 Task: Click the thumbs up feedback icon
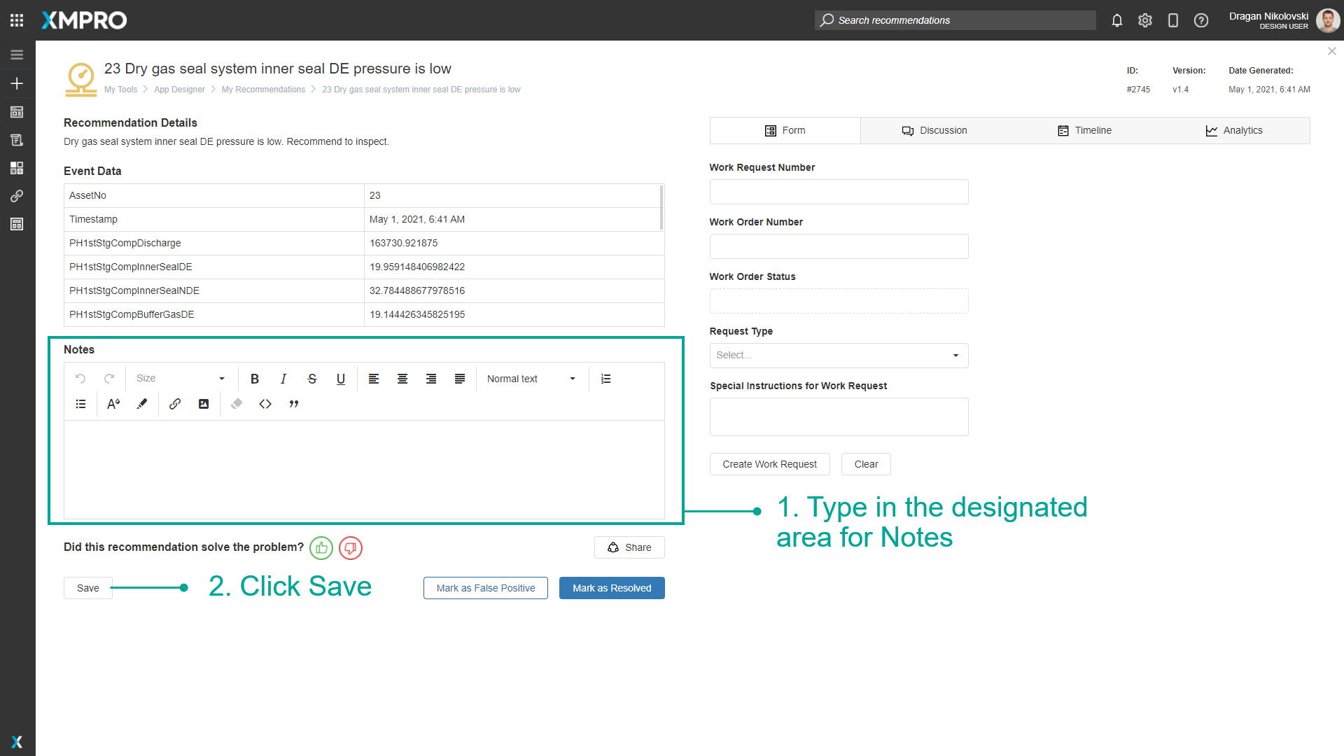click(321, 547)
